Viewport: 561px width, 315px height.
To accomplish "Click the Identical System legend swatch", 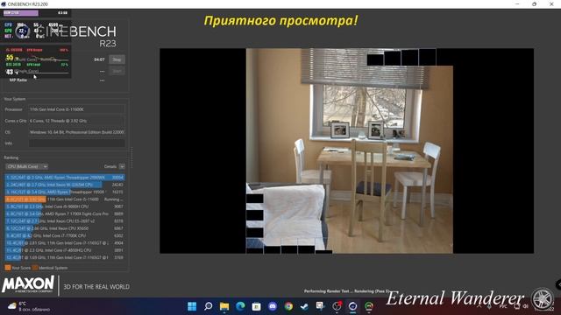I will pyautogui.click(x=35, y=268).
